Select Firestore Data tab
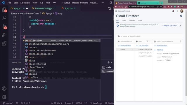 click(x=117, y=21)
